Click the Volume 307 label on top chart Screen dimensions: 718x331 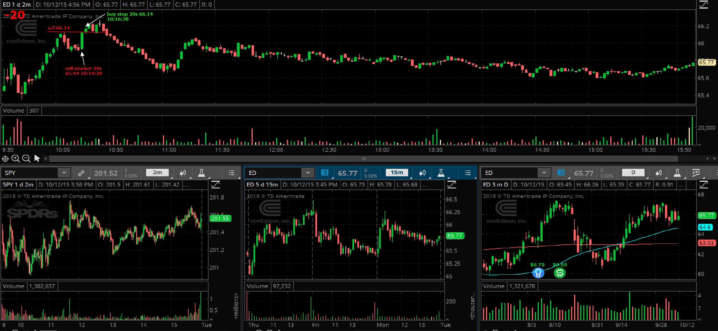[21, 111]
